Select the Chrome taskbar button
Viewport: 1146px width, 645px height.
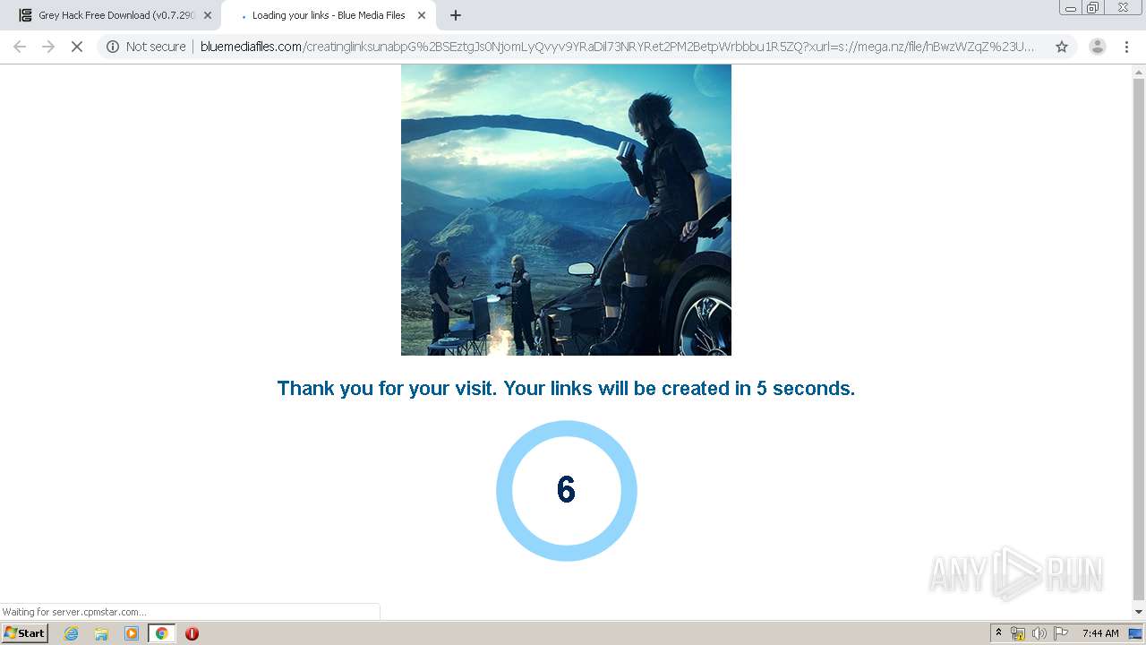(x=161, y=633)
